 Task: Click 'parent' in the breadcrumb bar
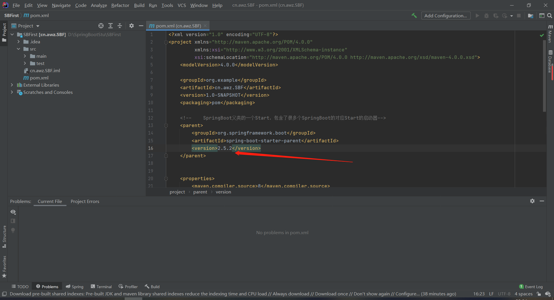200,192
